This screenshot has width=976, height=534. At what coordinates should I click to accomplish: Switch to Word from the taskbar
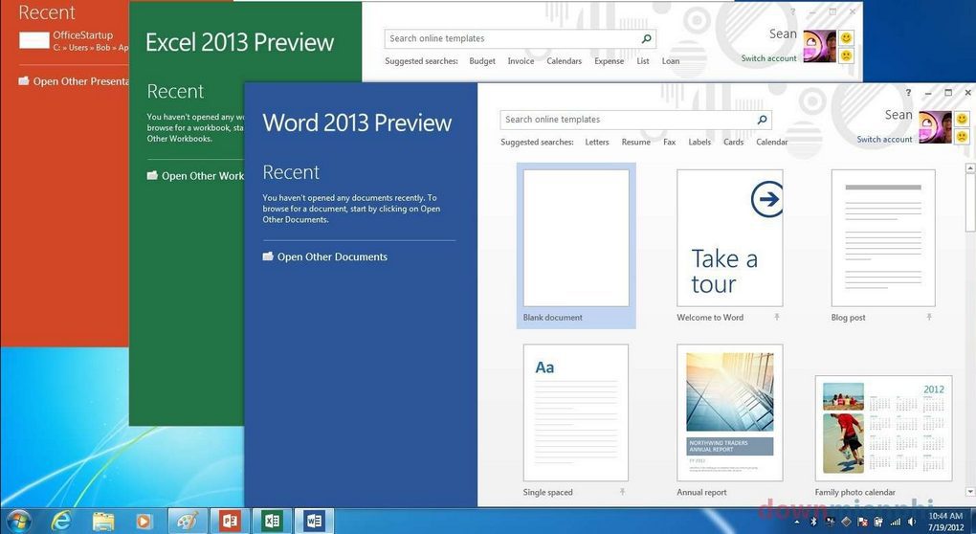[315, 521]
